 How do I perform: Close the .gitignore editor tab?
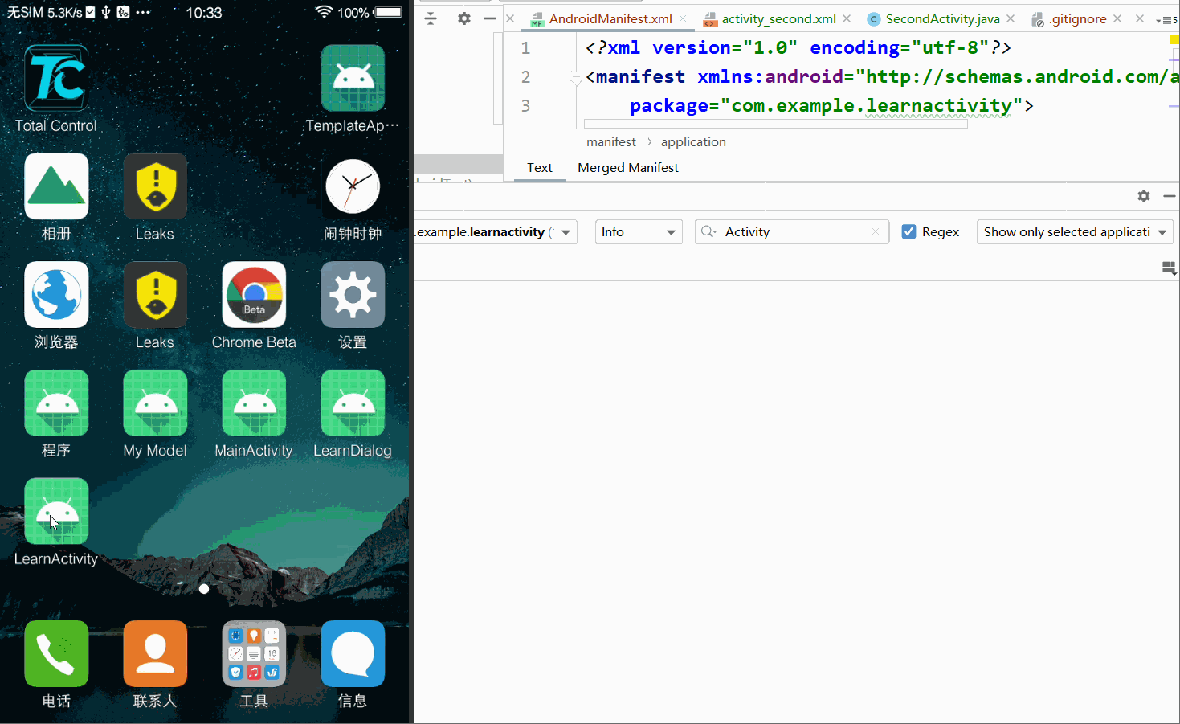tap(1117, 18)
